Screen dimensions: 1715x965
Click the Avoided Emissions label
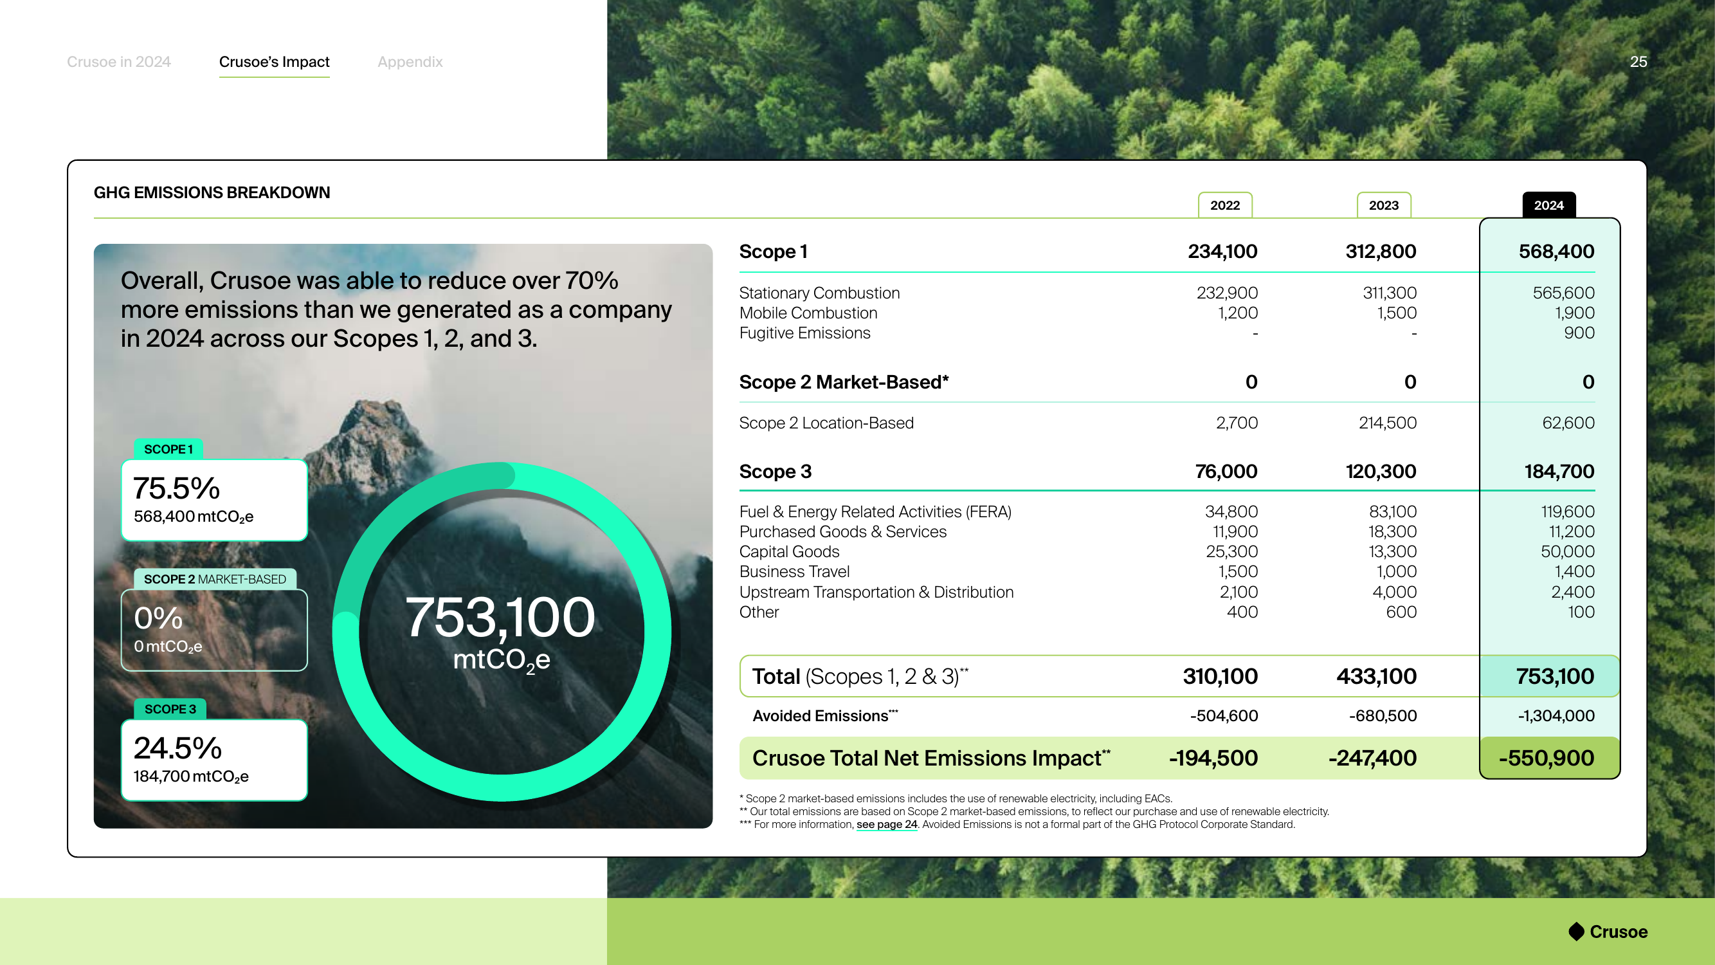(x=825, y=716)
